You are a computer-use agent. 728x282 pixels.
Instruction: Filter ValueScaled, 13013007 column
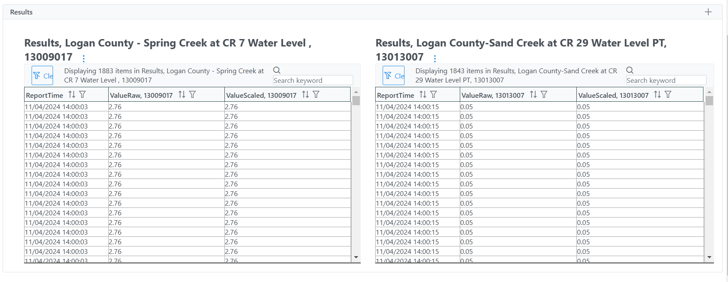pyautogui.click(x=668, y=95)
